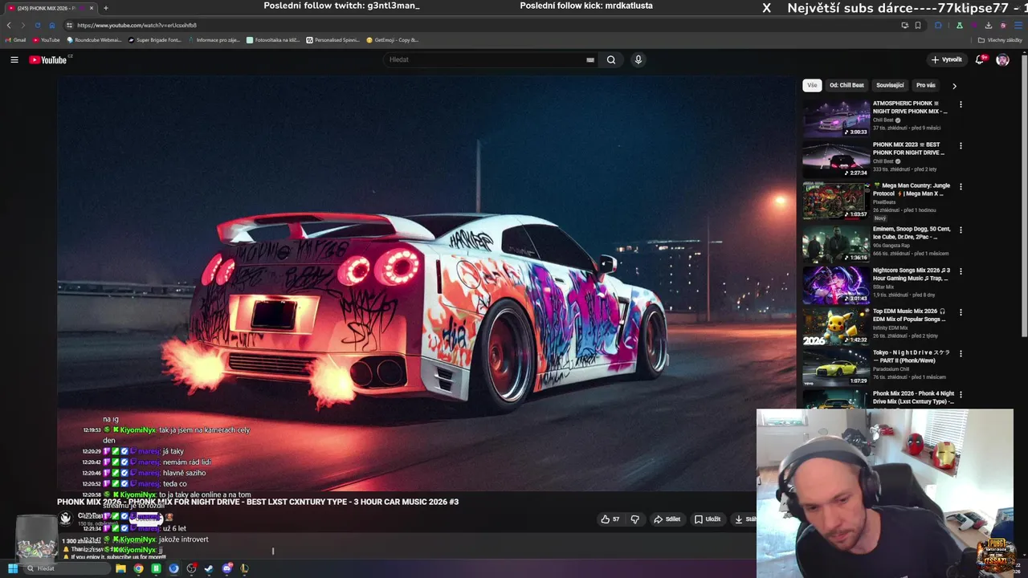Click the install app icon in address bar
Viewport: 1028px width, 578px height.
tap(905, 25)
